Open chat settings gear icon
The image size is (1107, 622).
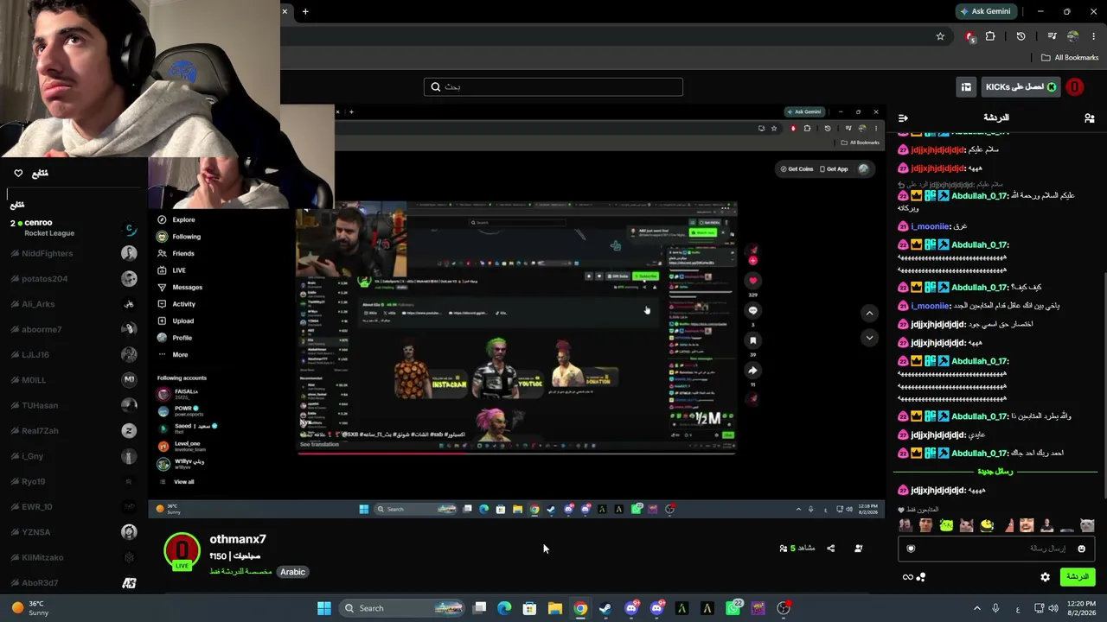click(1045, 577)
